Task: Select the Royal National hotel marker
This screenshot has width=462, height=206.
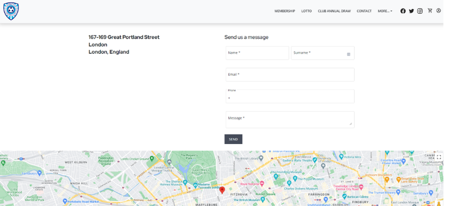Action: [262, 184]
